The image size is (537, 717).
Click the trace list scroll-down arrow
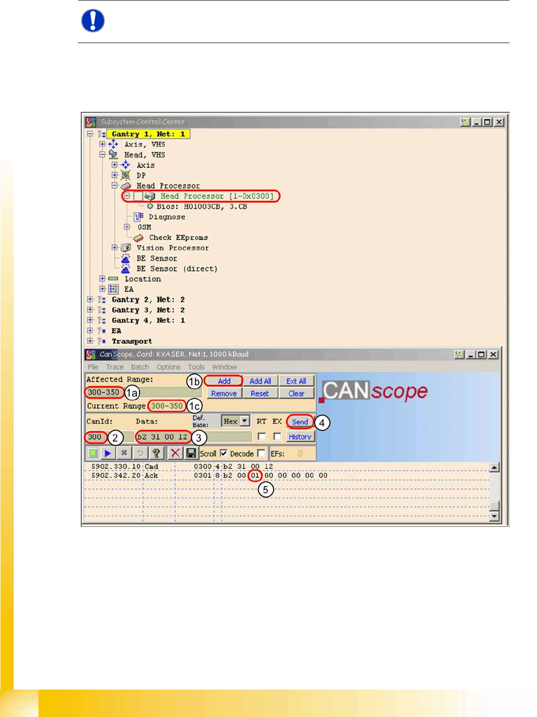pyautogui.click(x=494, y=516)
